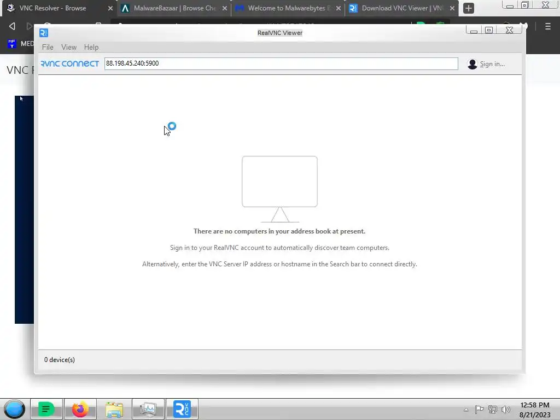560x420 pixels.
Task: Close the RealVNC Viewer window
Action: point(510,31)
